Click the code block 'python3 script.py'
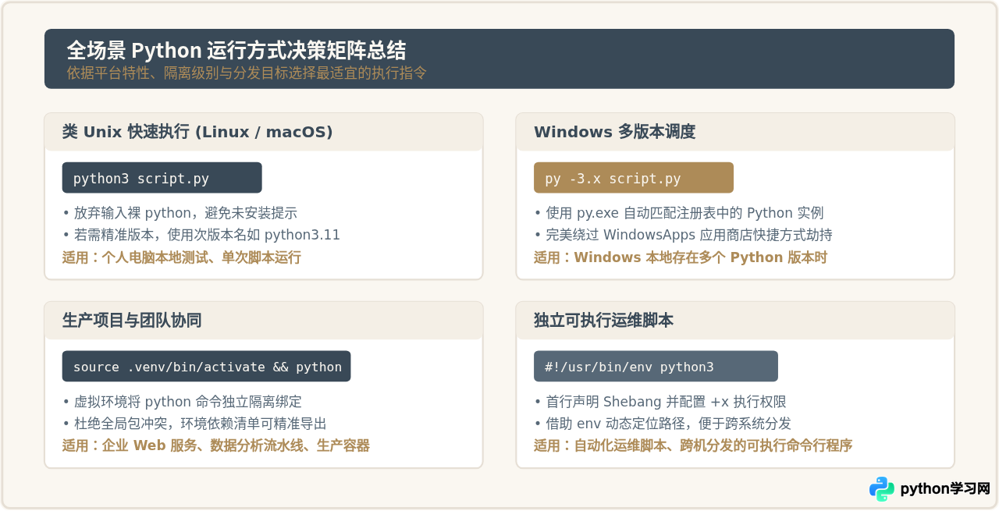 pos(162,178)
